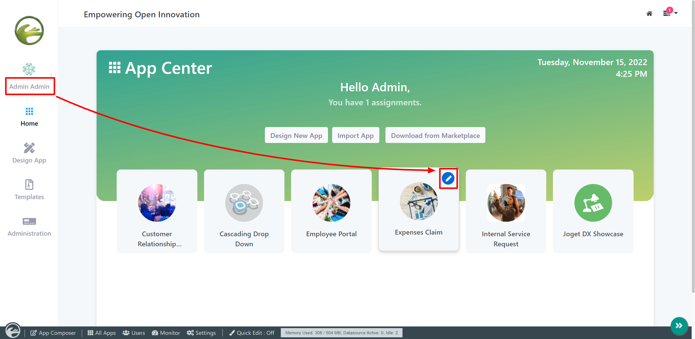695x339 pixels.
Task: Open All Apps in admin bar
Action: [102, 333]
